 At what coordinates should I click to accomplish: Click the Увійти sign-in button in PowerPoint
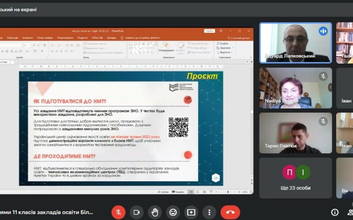[209, 31]
